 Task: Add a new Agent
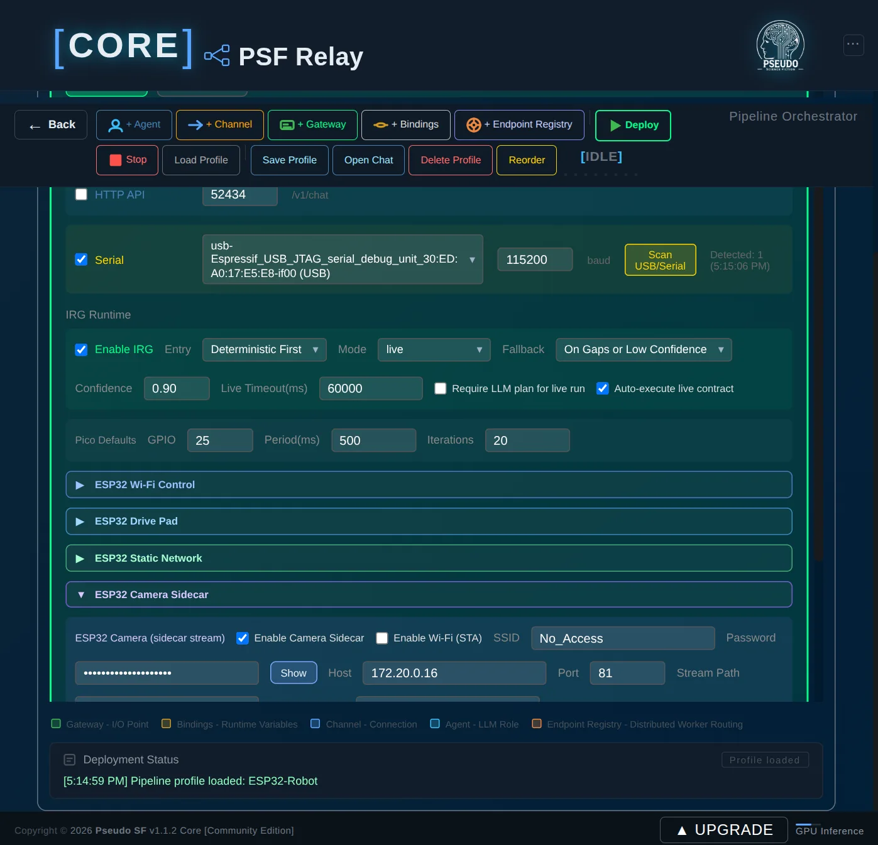(x=134, y=125)
